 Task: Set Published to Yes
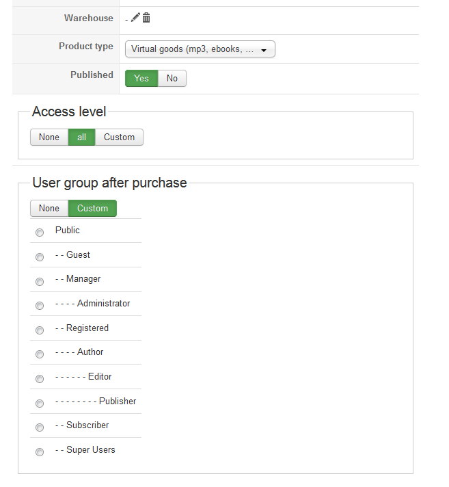pyautogui.click(x=141, y=79)
